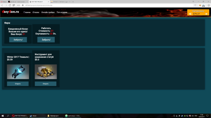Switch to the opencase.js editor taskbar item

pos(73,116)
